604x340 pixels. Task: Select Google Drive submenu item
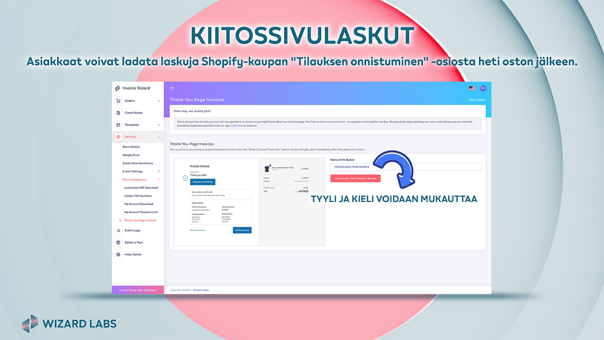pos(131,155)
